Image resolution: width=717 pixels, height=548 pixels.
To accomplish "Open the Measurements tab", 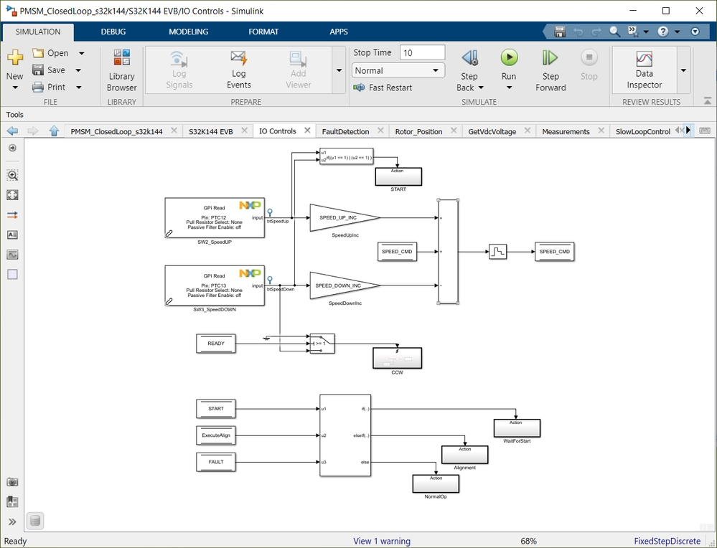I will click(x=566, y=132).
